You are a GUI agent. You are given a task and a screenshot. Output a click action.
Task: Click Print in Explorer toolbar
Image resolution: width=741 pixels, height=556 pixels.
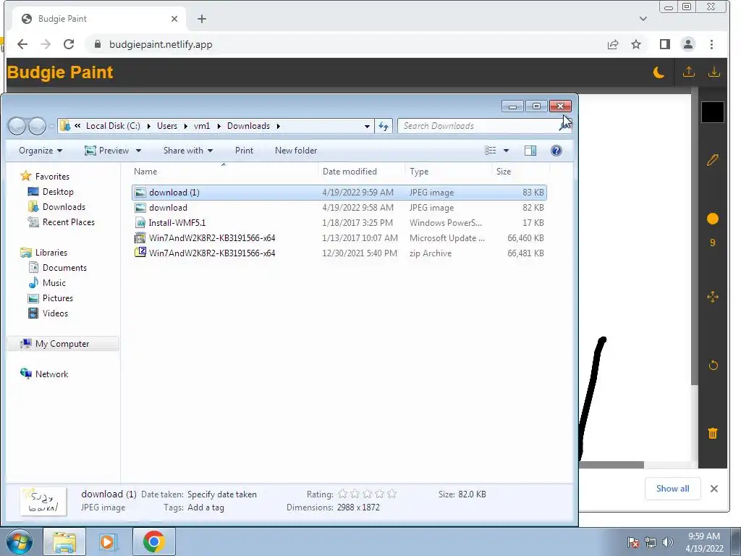[244, 151]
